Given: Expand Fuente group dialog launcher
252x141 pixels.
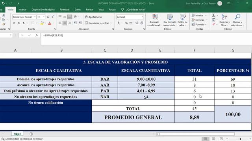Looking at the screenshot, I should click(55, 29).
